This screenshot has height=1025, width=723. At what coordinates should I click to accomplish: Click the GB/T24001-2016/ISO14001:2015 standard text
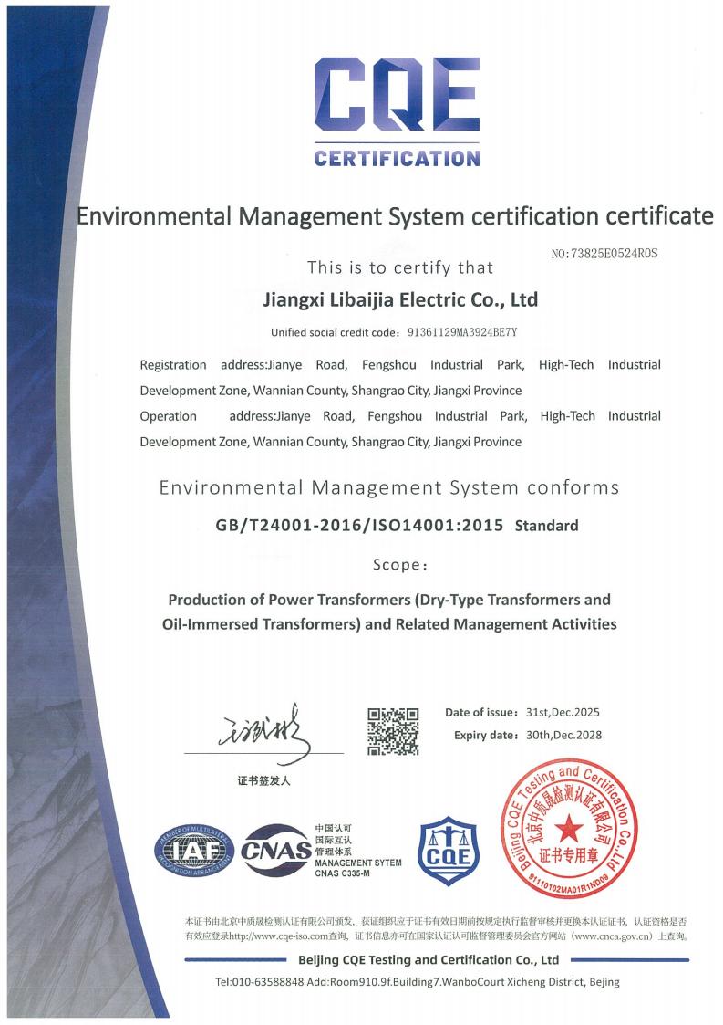coord(359,525)
